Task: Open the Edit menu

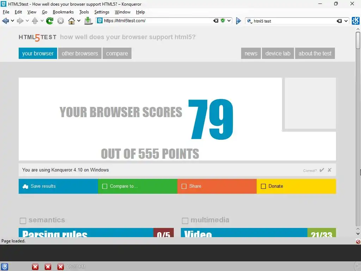Action: click(18, 12)
